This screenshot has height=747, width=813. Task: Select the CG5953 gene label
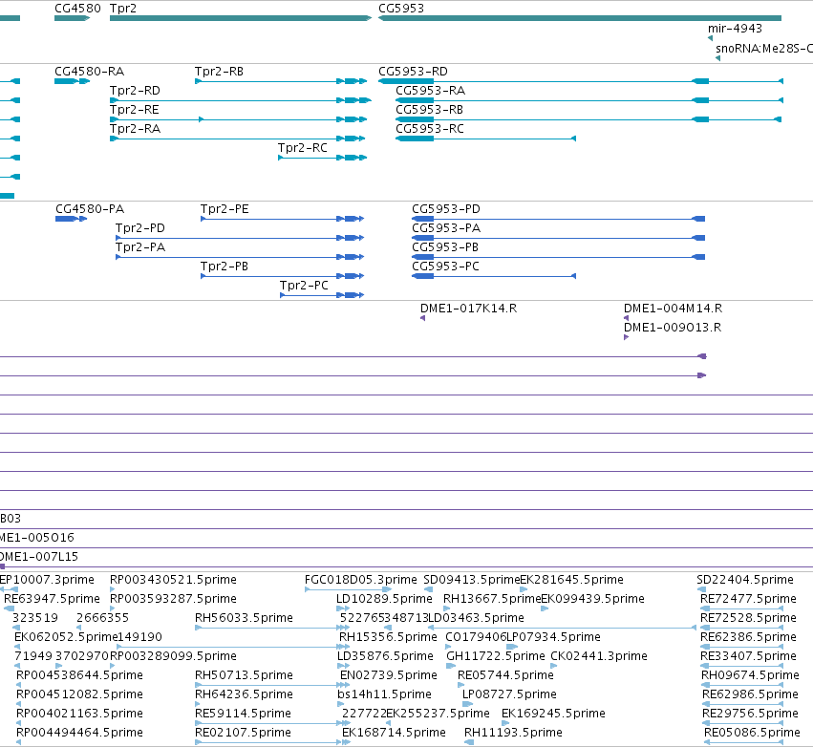coord(401,9)
